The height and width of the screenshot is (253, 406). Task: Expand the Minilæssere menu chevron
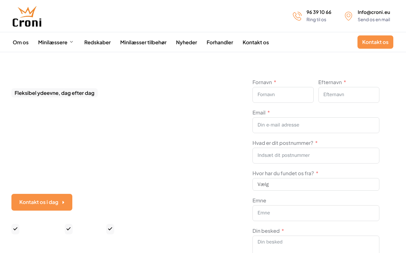[71, 42]
